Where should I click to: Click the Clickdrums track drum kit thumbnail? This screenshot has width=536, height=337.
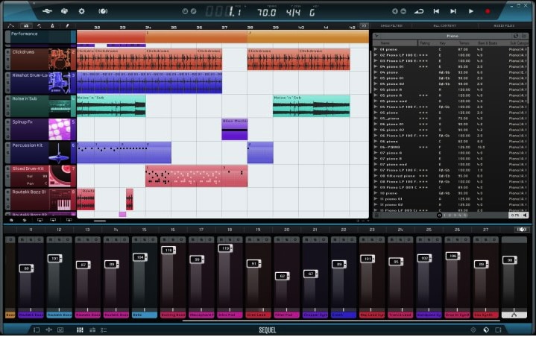(x=60, y=59)
